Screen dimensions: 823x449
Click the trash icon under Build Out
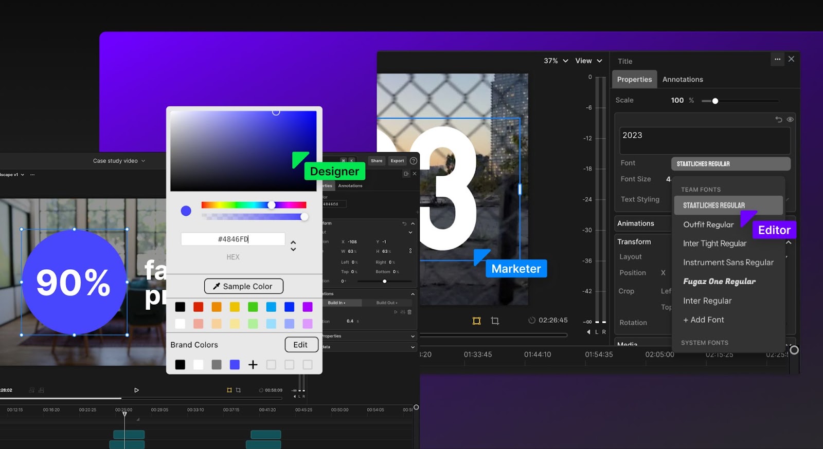click(x=409, y=312)
